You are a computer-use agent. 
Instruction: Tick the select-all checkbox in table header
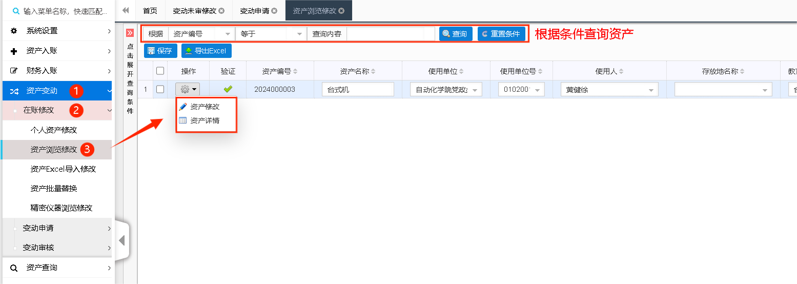click(x=160, y=71)
